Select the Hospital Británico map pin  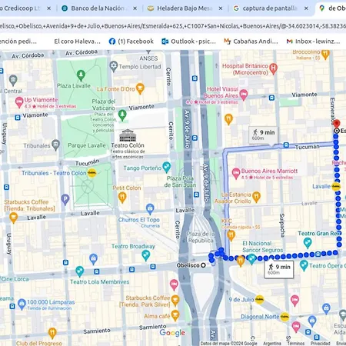pyautogui.click(x=274, y=68)
